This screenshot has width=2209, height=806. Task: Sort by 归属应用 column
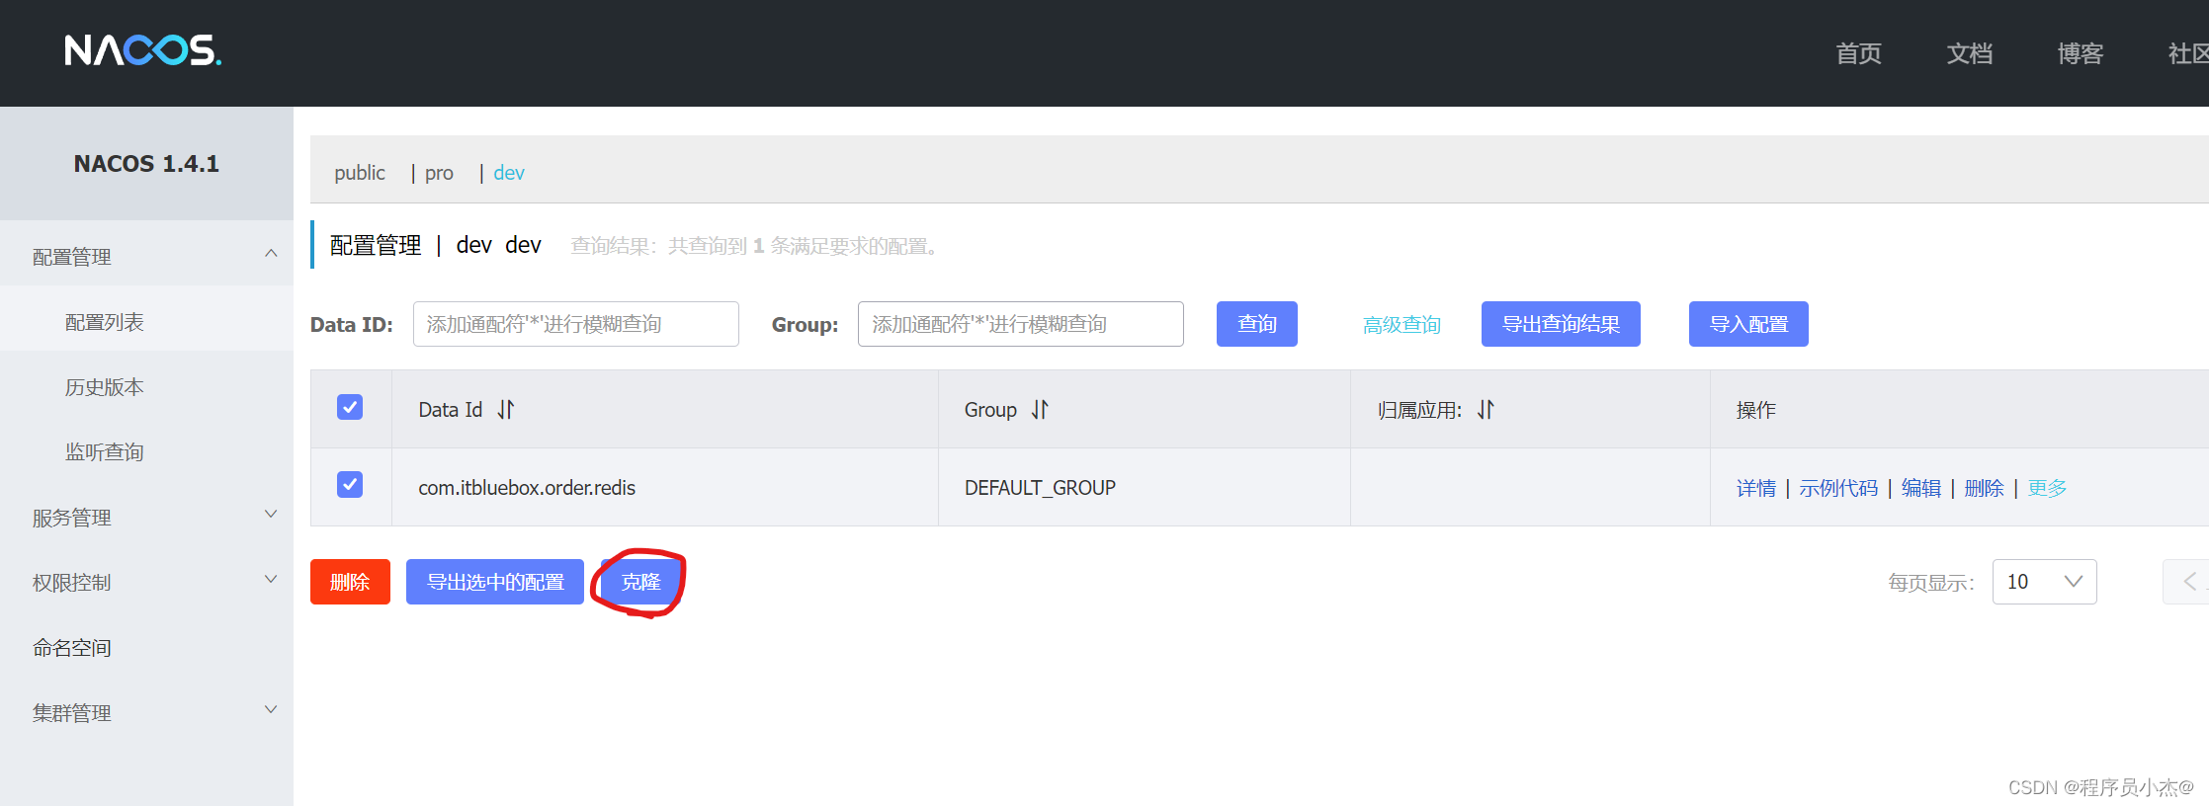click(1486, 410)
